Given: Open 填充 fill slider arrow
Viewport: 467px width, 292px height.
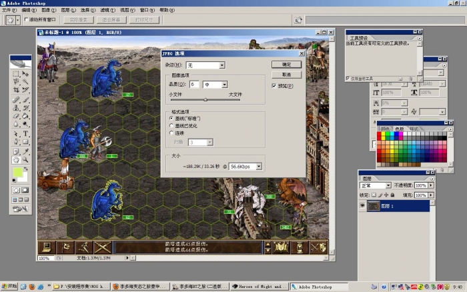Looking at the screenshot, I should (431, 195).
